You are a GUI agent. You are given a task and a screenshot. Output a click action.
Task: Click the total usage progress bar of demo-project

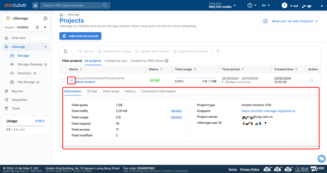pos(195,78)
